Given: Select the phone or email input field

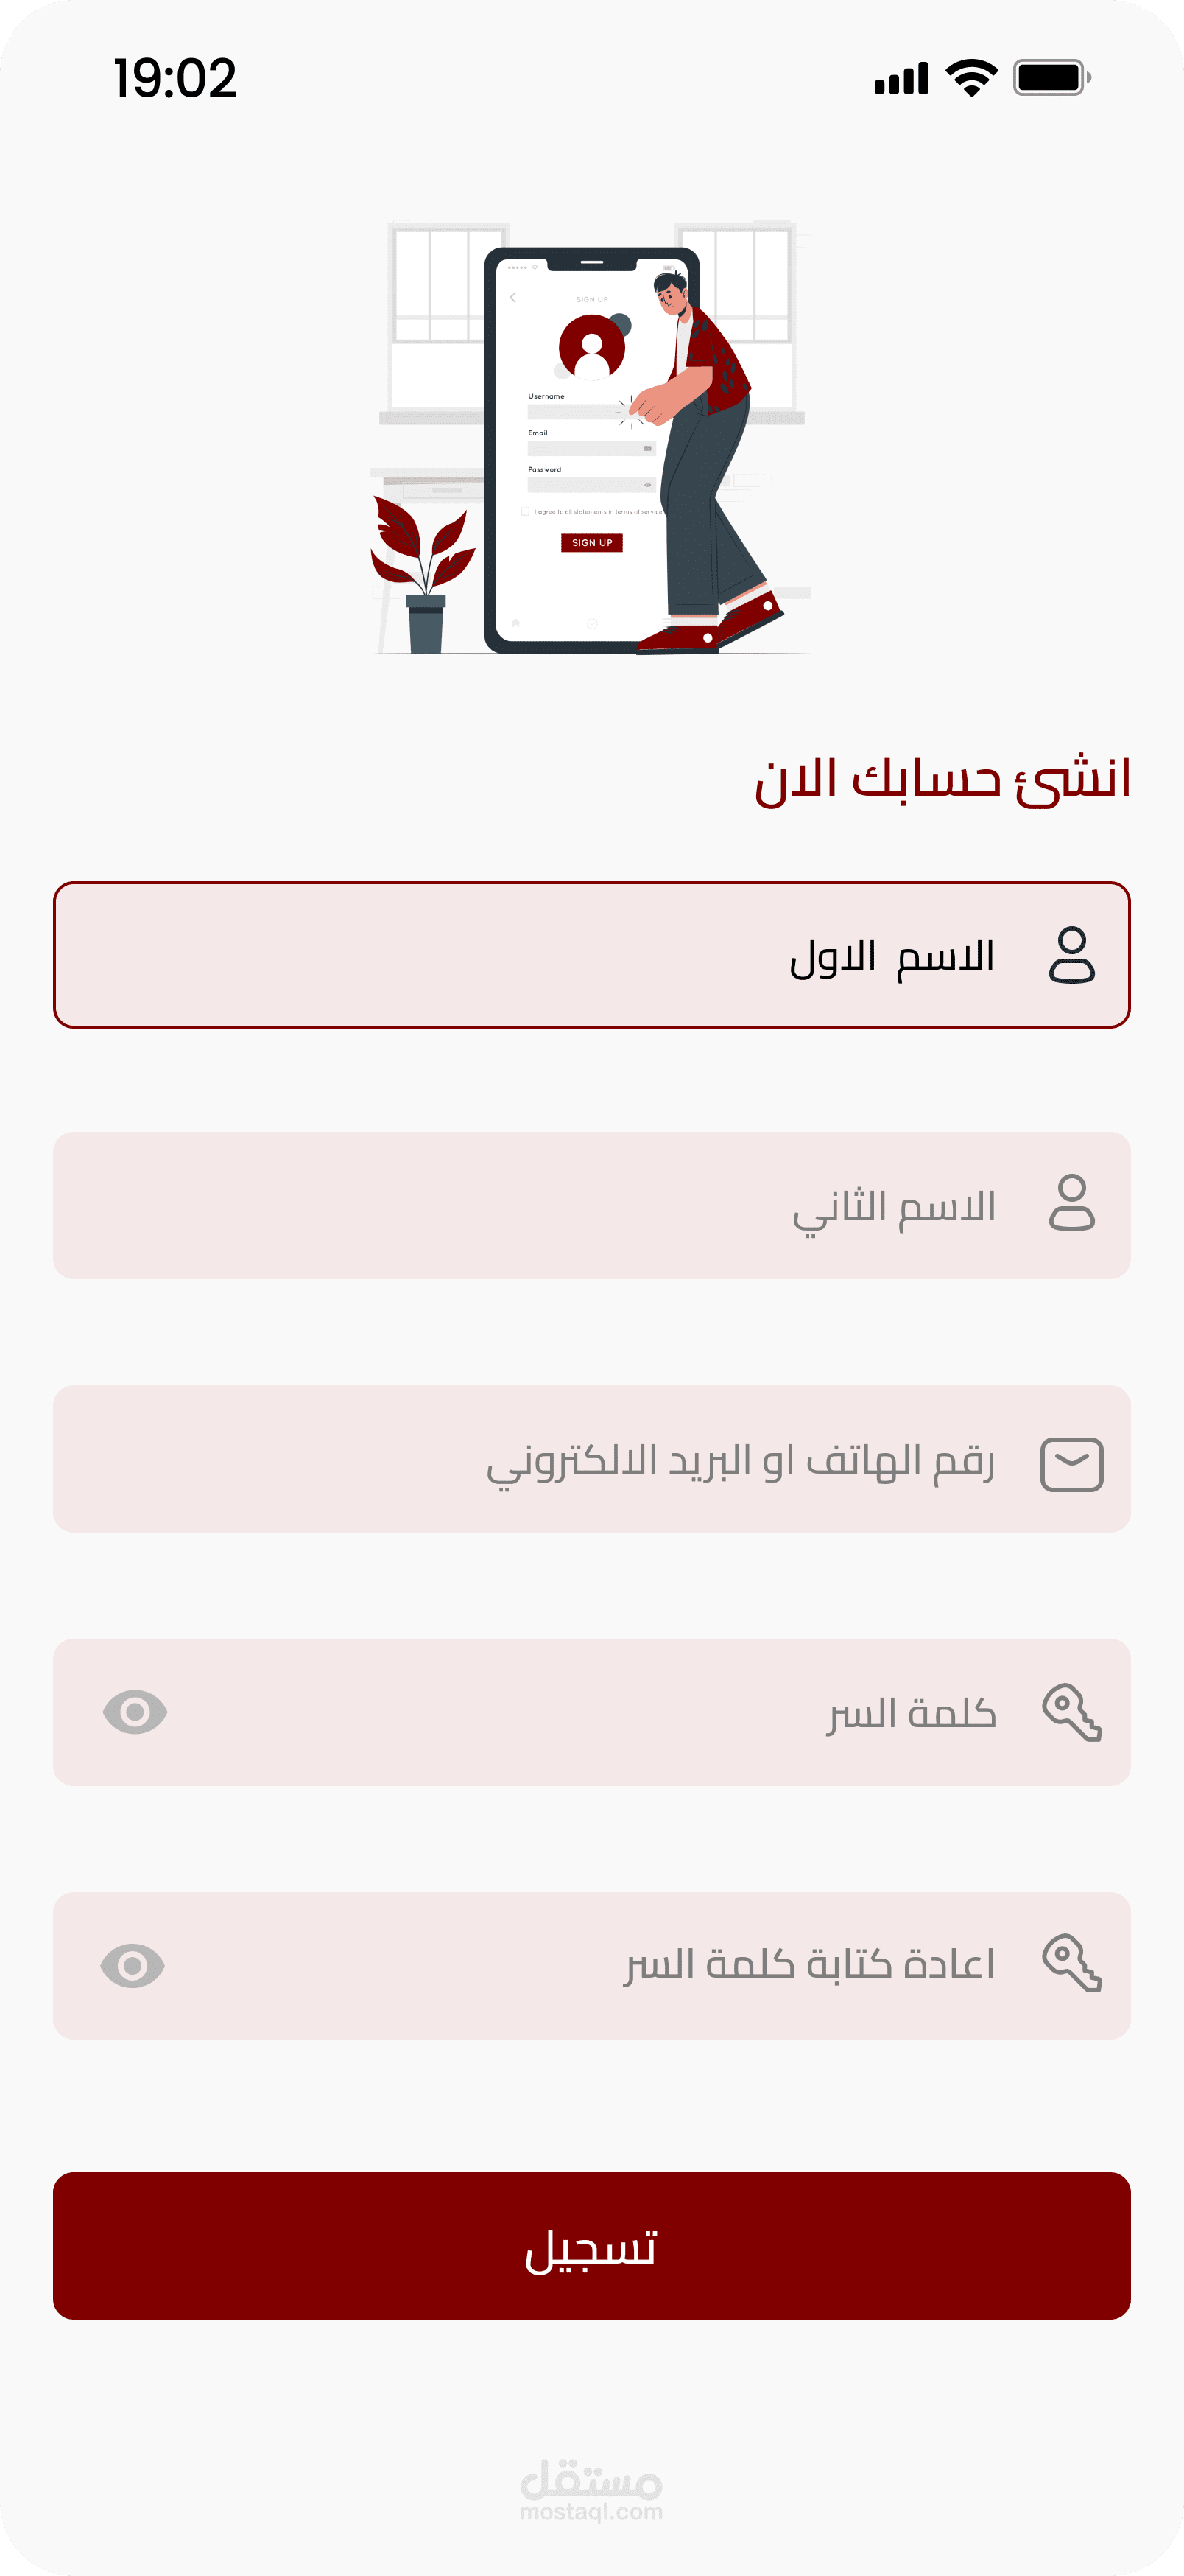Looking at the screenshot, I should click(x=591, y=1459).
